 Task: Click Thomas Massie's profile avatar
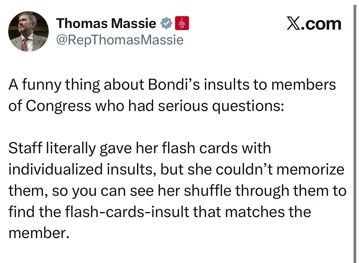28,32
